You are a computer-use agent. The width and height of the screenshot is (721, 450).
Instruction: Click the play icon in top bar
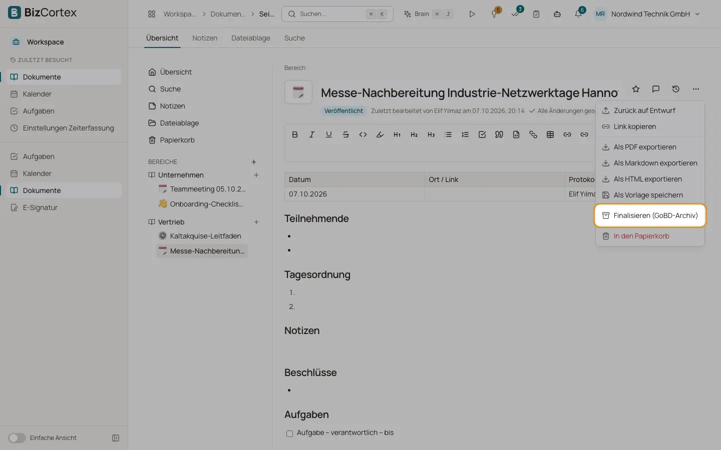(x=472, y=14)
